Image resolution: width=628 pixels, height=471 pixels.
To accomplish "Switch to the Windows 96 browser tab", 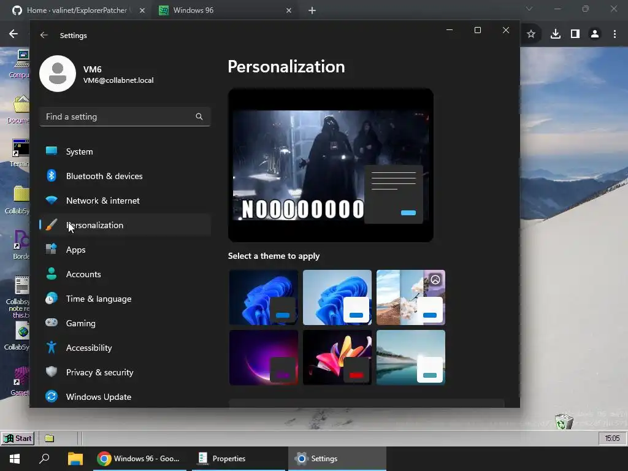I will [x=226, y=10].
